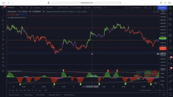The height and width of the screenshot is (97, 173).
Task: Open the layout select rectangle icon
Action: click(127, 8)
